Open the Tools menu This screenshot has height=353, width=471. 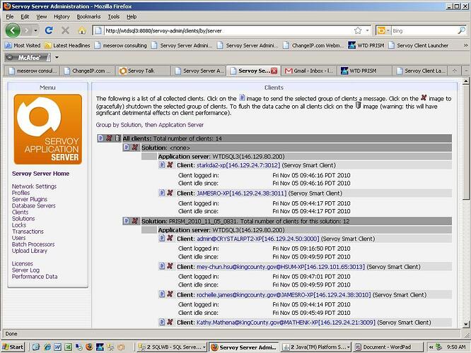point(114,16)
